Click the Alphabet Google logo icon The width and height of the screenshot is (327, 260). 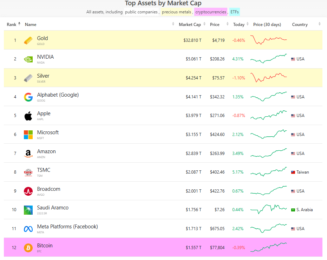tap(28, 97)
